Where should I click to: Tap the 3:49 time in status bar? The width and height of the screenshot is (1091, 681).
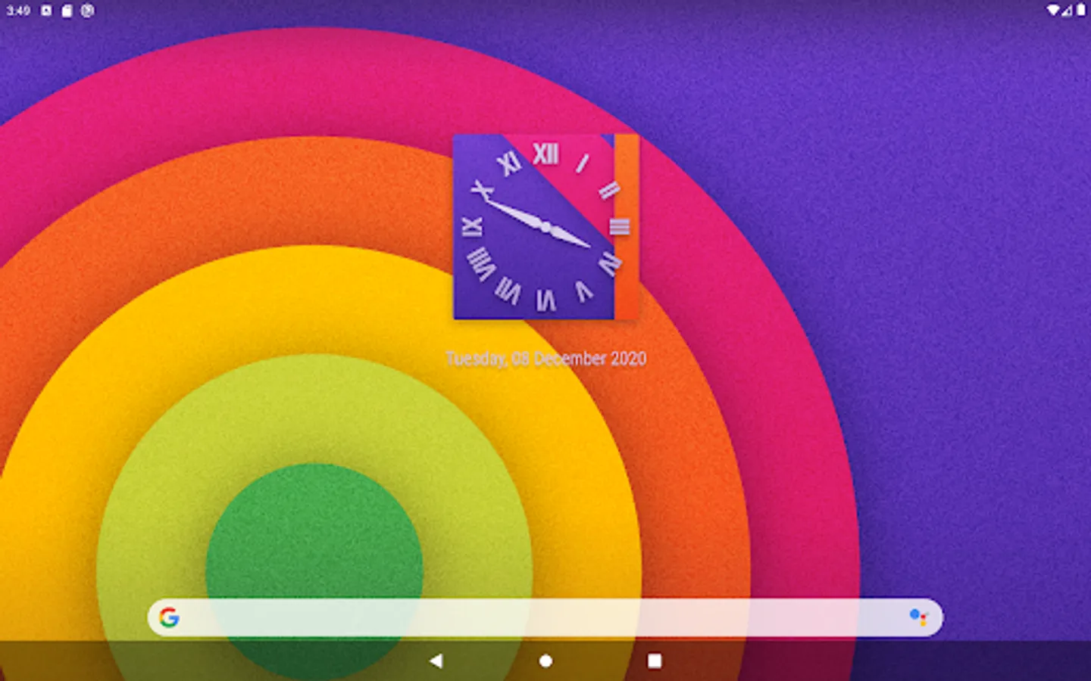coord(18,11)
